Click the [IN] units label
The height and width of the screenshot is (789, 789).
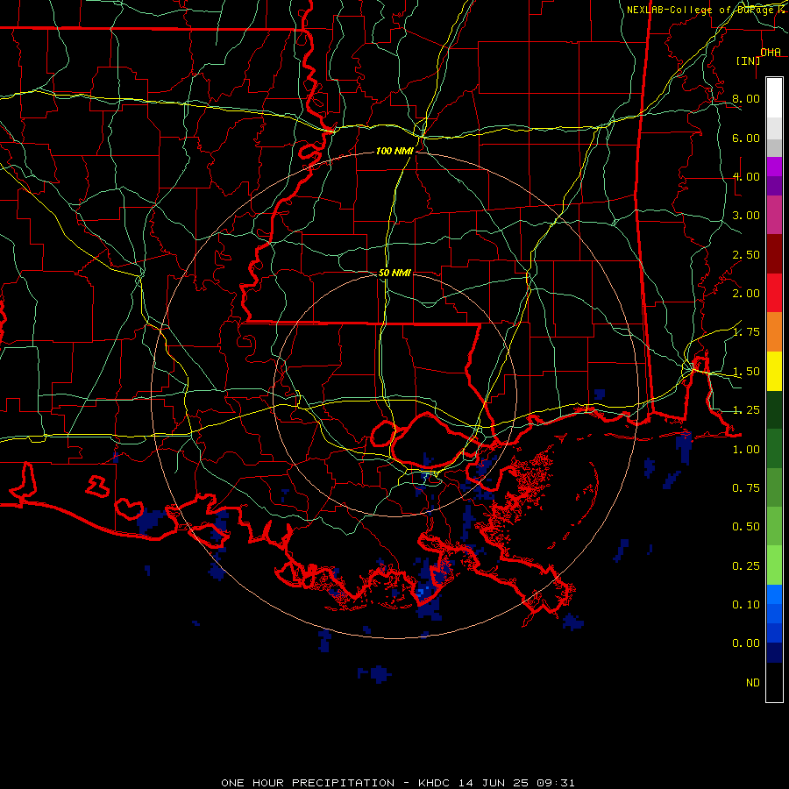tap(749, 60)
